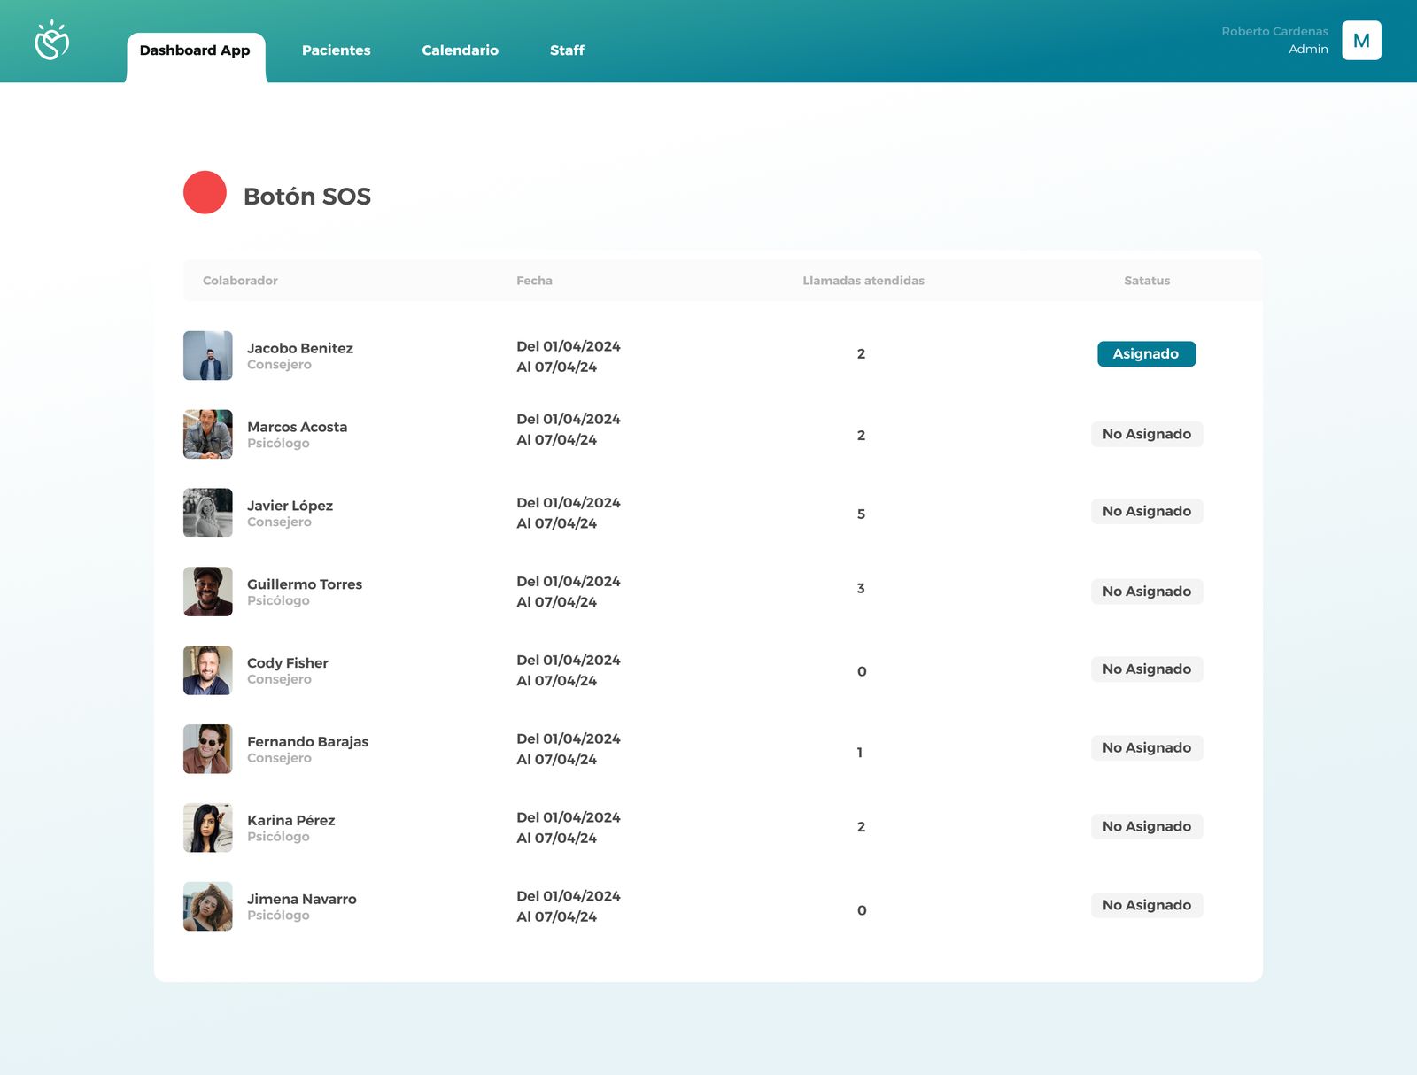Open the M user avatar menu
This screenshot has height=1075, width=1417.
click(1361, 40)
